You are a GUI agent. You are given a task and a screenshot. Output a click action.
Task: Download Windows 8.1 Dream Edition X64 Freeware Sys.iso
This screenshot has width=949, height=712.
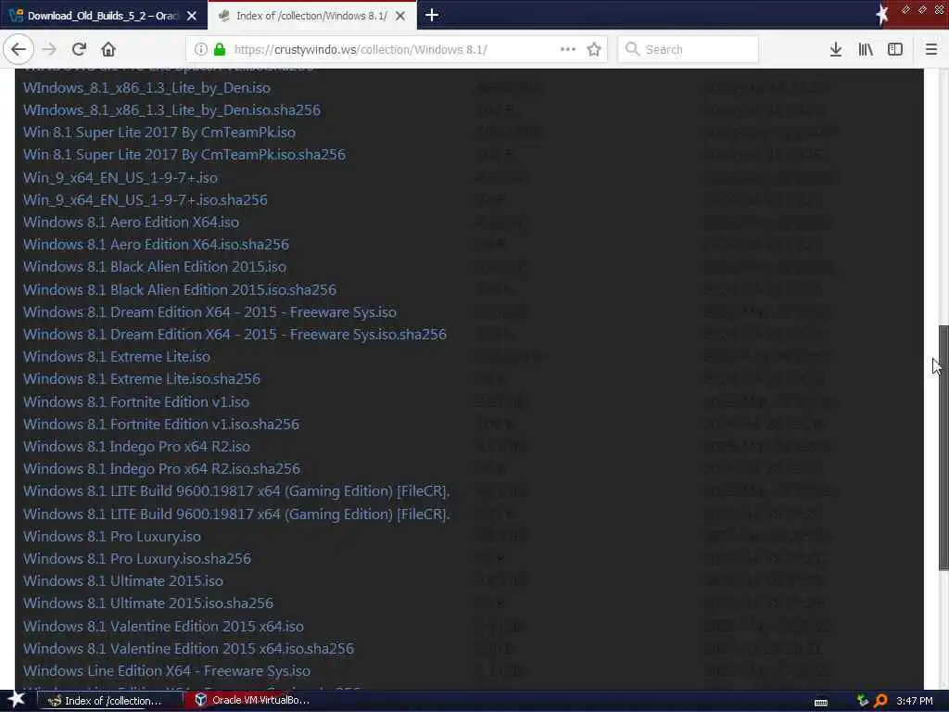[x=210, y=312]
